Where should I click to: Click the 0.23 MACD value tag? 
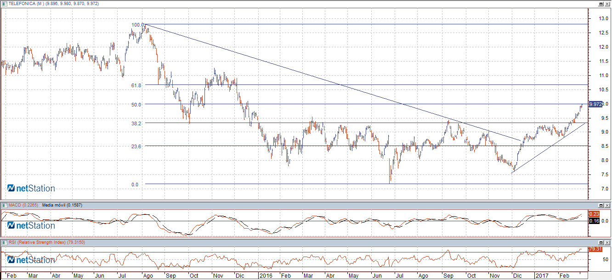(x=594, y=214)
